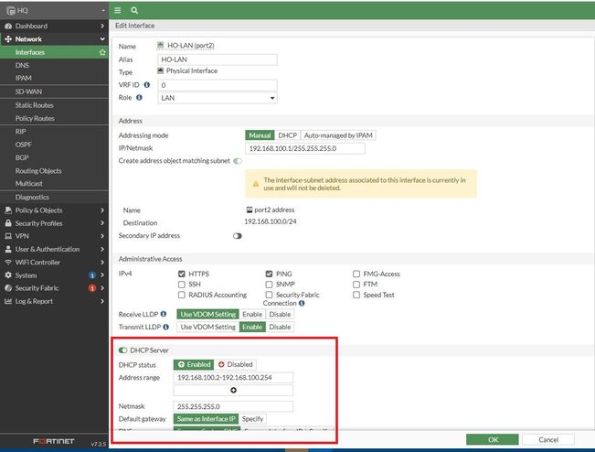This screenshot has width=595, height=452.
Task: Click the Policy & Objects icon
Action: tap(8, 210)
